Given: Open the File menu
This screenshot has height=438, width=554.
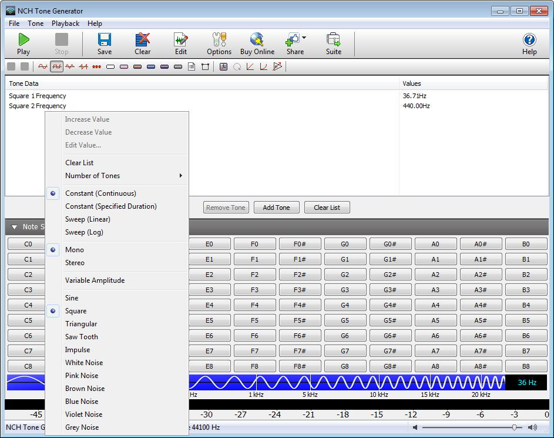Looking at the screenshot, I should point(14,24).
